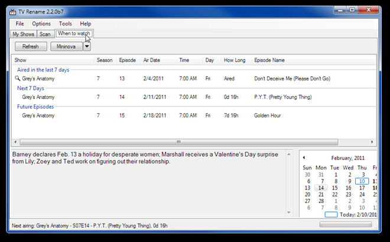Click the '7d 16h' how-long cell
This screenshot has height=242, width=390.
[231, 115]
